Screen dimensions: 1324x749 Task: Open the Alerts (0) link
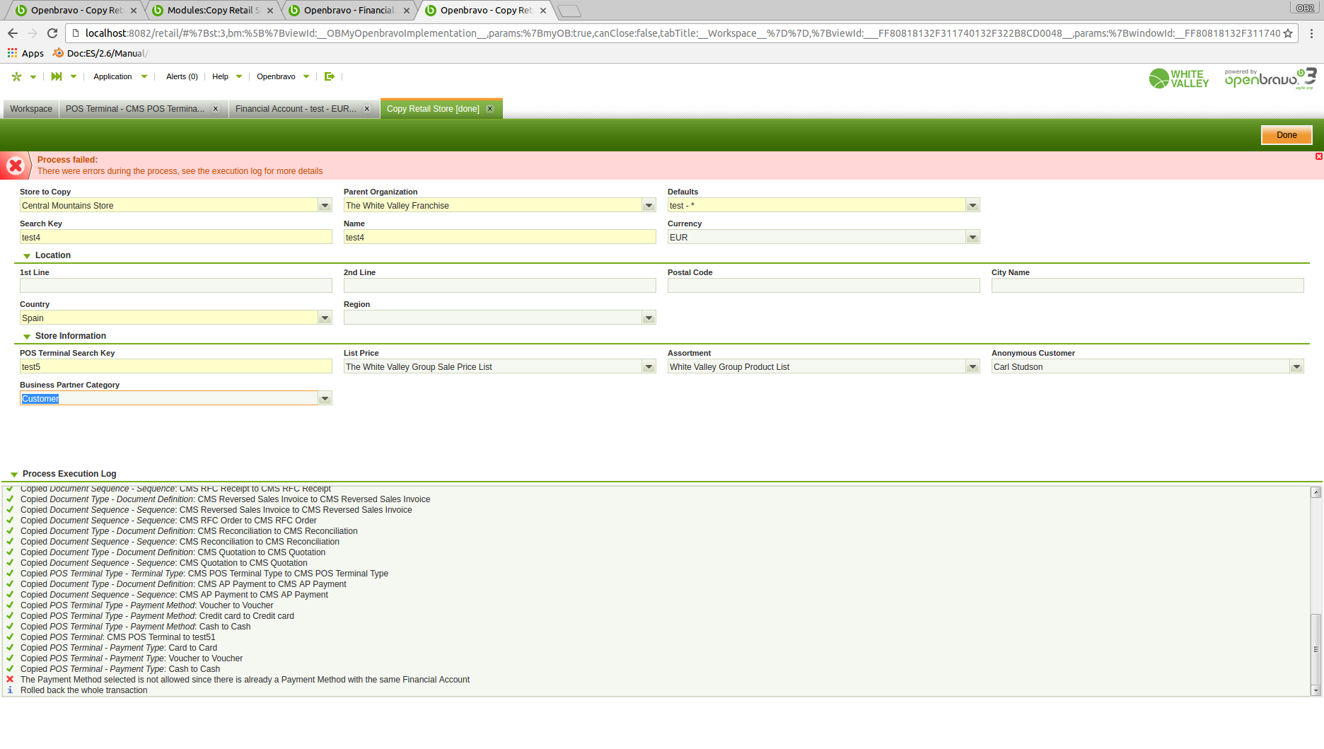[x=182, y=76]
